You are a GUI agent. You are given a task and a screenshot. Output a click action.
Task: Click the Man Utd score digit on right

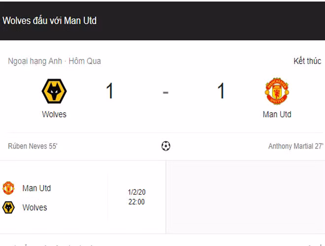[x=221, y=92]
